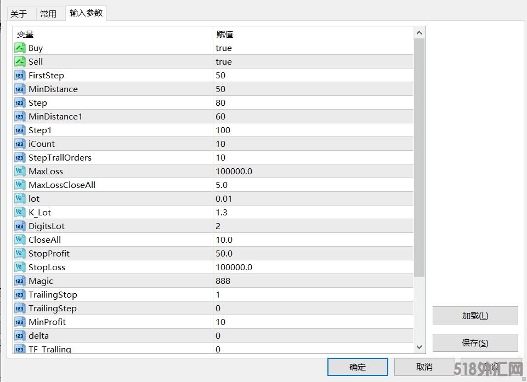Click the double-type icon next to lot

[x=20, y=199]
